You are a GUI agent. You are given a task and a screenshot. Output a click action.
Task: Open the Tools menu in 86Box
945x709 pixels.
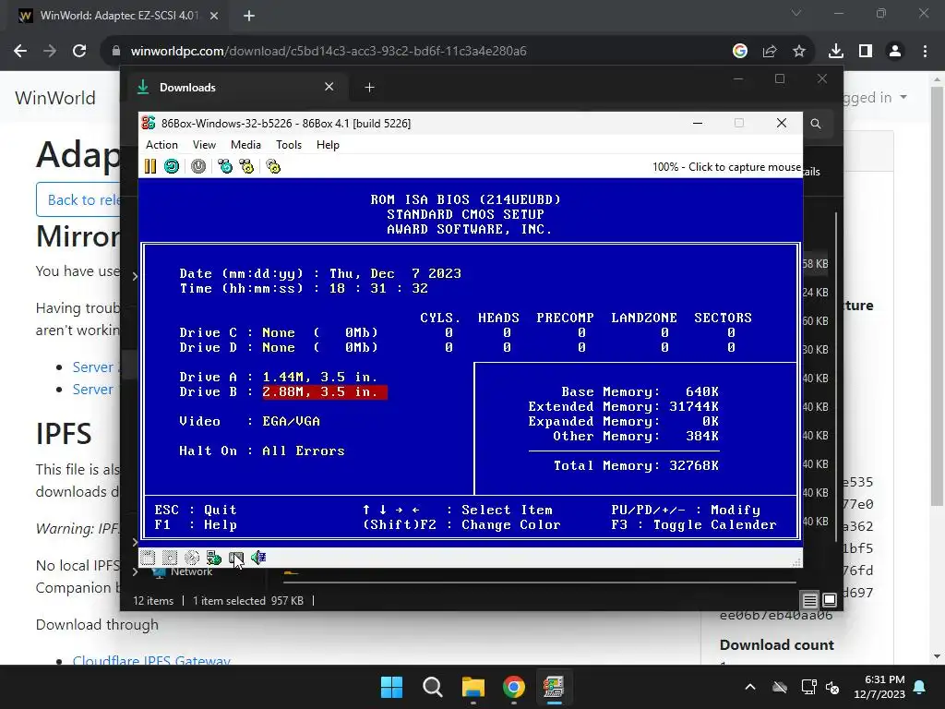pyautogui.click(x=289, y=145)
